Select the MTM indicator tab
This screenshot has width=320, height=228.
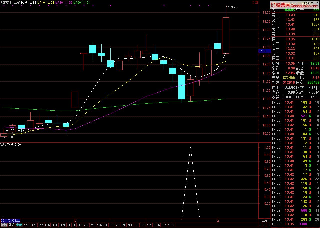point(149,225)
